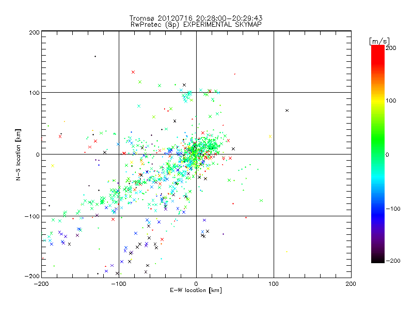This screenshot has width=413, height=309.
Task: Click the title line 'Tromsø 20120716 20:28:00-20:29:43'
Action: (196, 18)
